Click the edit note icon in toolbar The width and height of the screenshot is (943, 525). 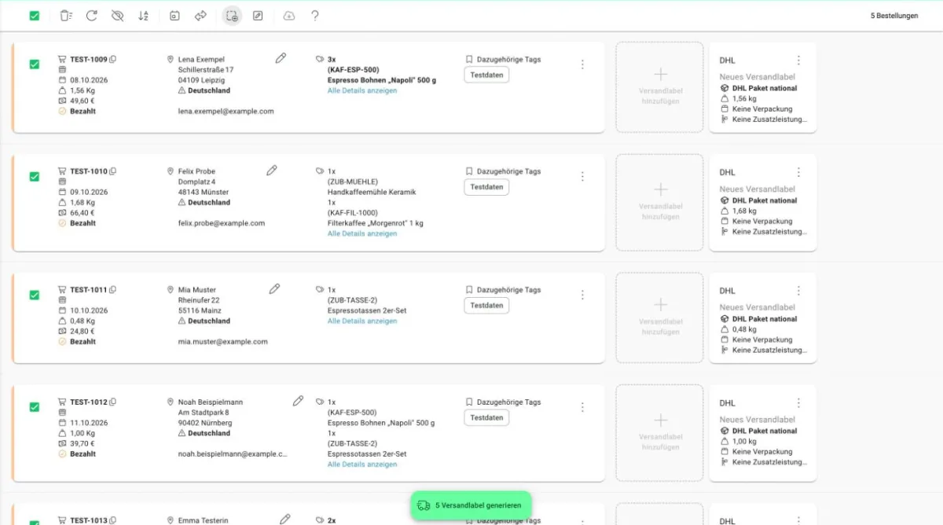click(x=258, y=16)
